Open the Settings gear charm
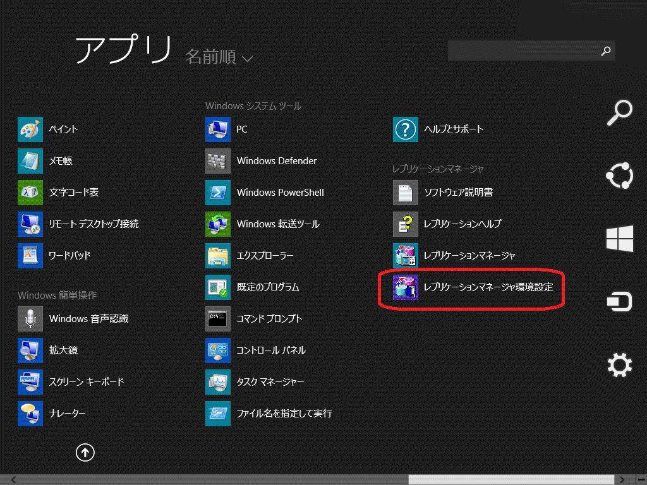Image resolution: width=647 pixels, height=485 pixels. click(620, 365)
